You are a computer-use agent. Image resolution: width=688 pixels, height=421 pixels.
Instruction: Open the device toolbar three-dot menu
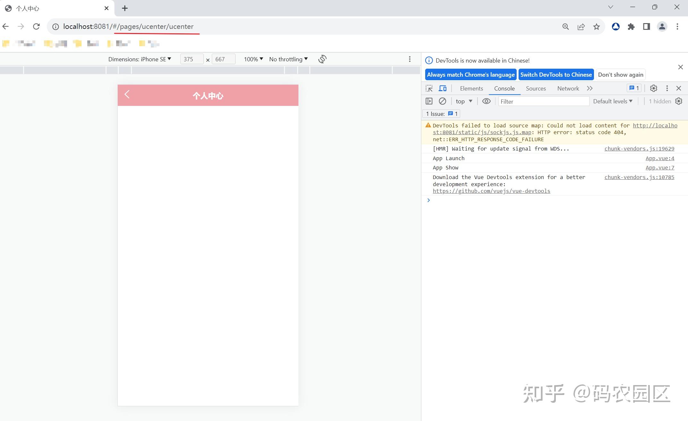pyautogui.click(x=409, y=59)
